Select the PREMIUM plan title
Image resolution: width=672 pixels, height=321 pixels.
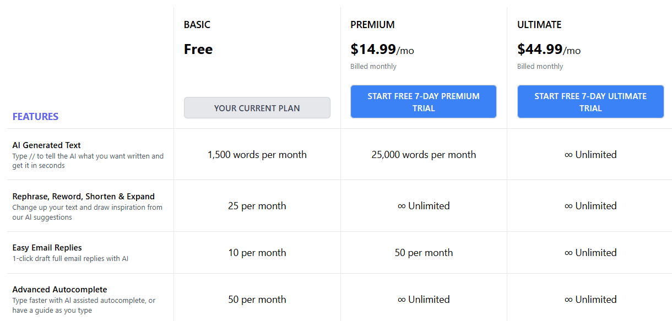point(372,25)
